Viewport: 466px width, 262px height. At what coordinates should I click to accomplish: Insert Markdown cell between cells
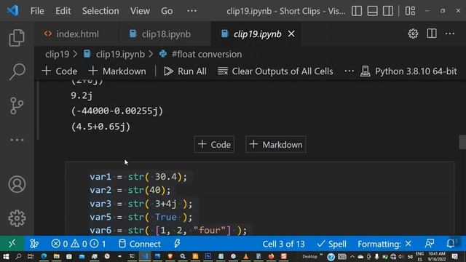pyautogui.click(x=276, y=145)
